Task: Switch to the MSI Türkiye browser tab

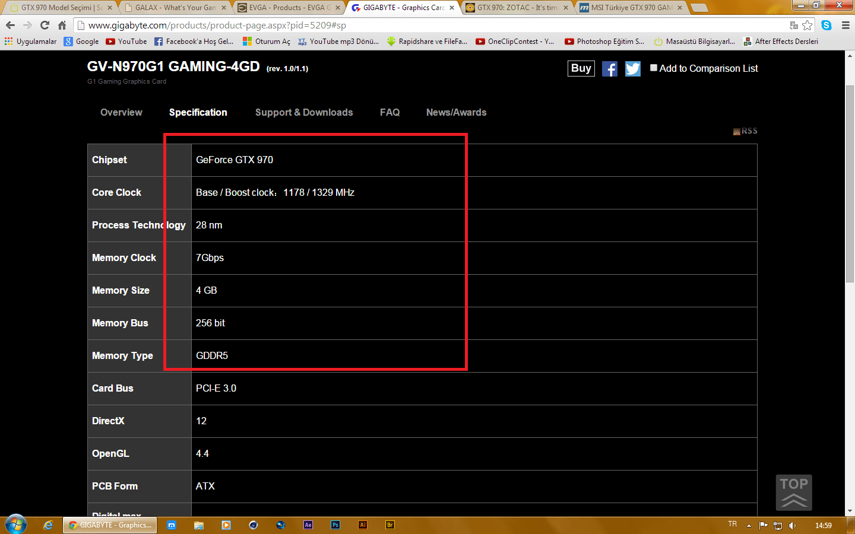Action: [x=631, y=8]
